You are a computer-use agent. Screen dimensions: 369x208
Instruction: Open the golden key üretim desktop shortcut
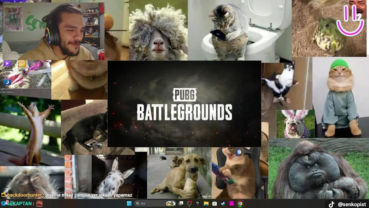pos(22,66)
